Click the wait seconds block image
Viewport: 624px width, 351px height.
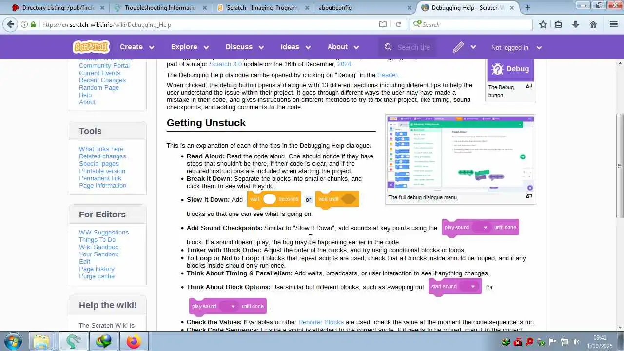click(x=274, y=199)
